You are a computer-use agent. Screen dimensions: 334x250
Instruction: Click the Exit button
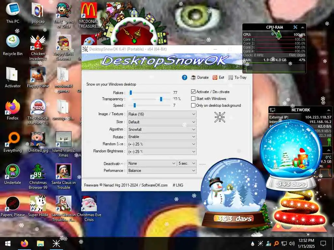pos(218,77)
